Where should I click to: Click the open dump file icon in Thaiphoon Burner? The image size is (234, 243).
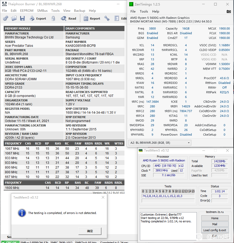[x=14, y=18]
